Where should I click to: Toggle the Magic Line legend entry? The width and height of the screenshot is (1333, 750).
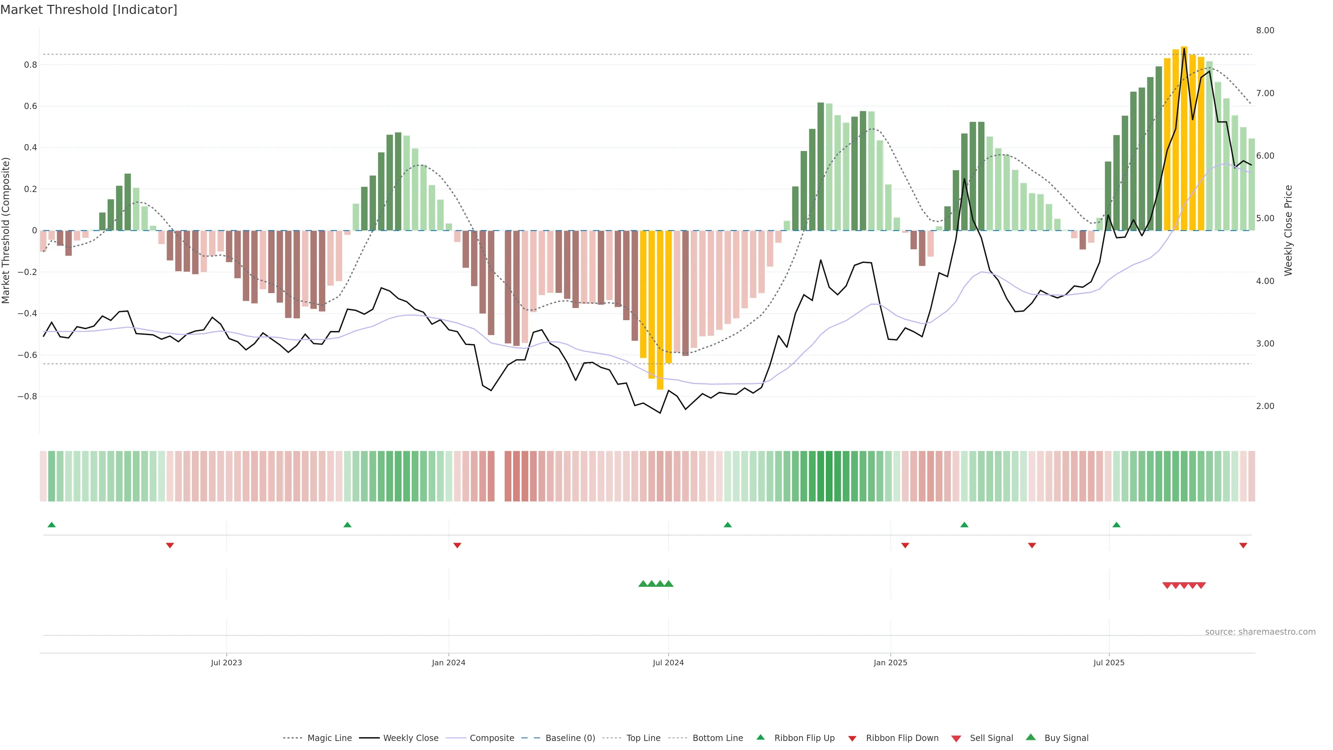[329, 737]
